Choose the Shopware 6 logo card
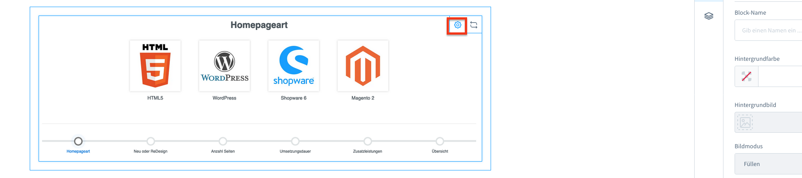This screenshot has height=178, width=802. (x=294, y=66)
